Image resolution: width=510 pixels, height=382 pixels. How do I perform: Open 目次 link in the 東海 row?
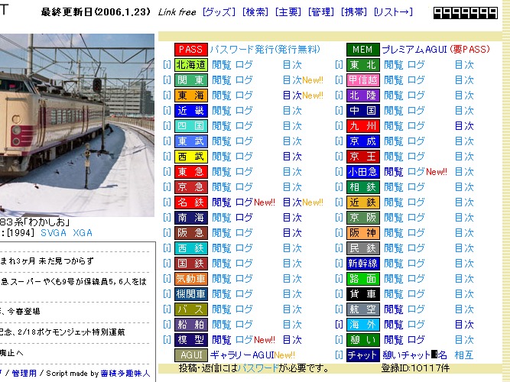coord(292,95)
